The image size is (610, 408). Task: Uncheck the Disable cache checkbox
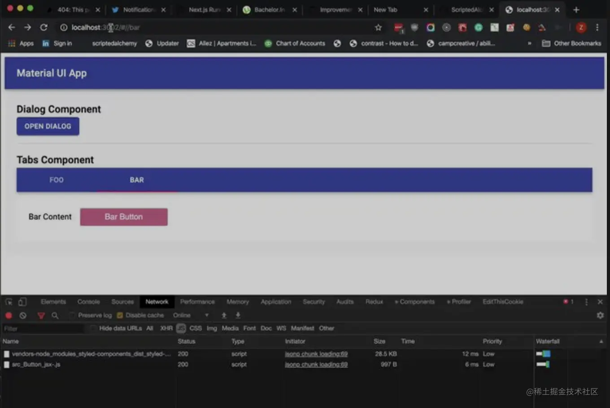[x=120, y=315]
